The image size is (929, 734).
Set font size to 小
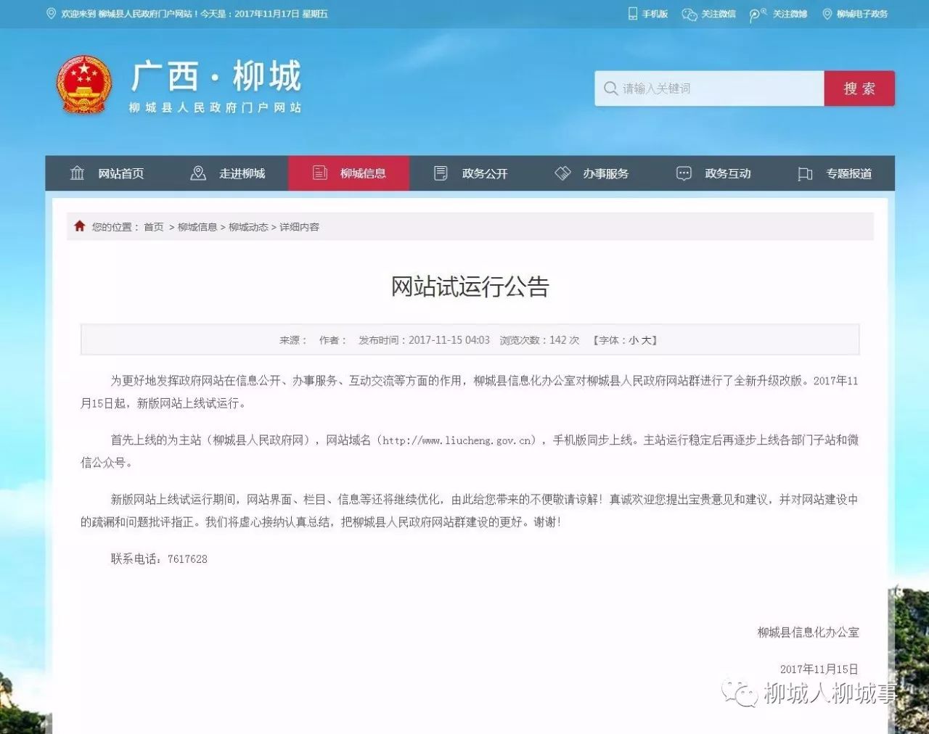[634, 340]
